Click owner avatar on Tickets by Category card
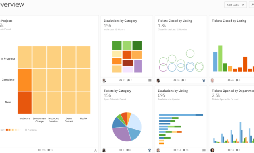Viewport: 254px width, 153px height. (x=104, y=150)
